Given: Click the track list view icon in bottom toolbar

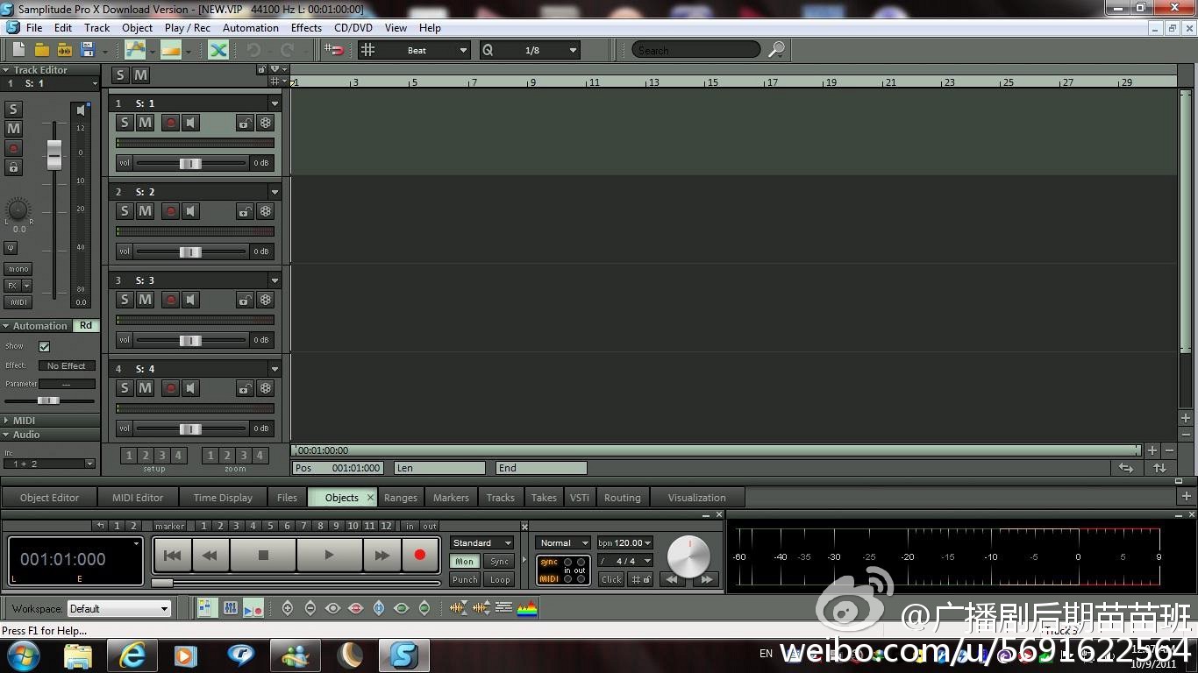Looking at the screenshot, I should tap(207, 608).
